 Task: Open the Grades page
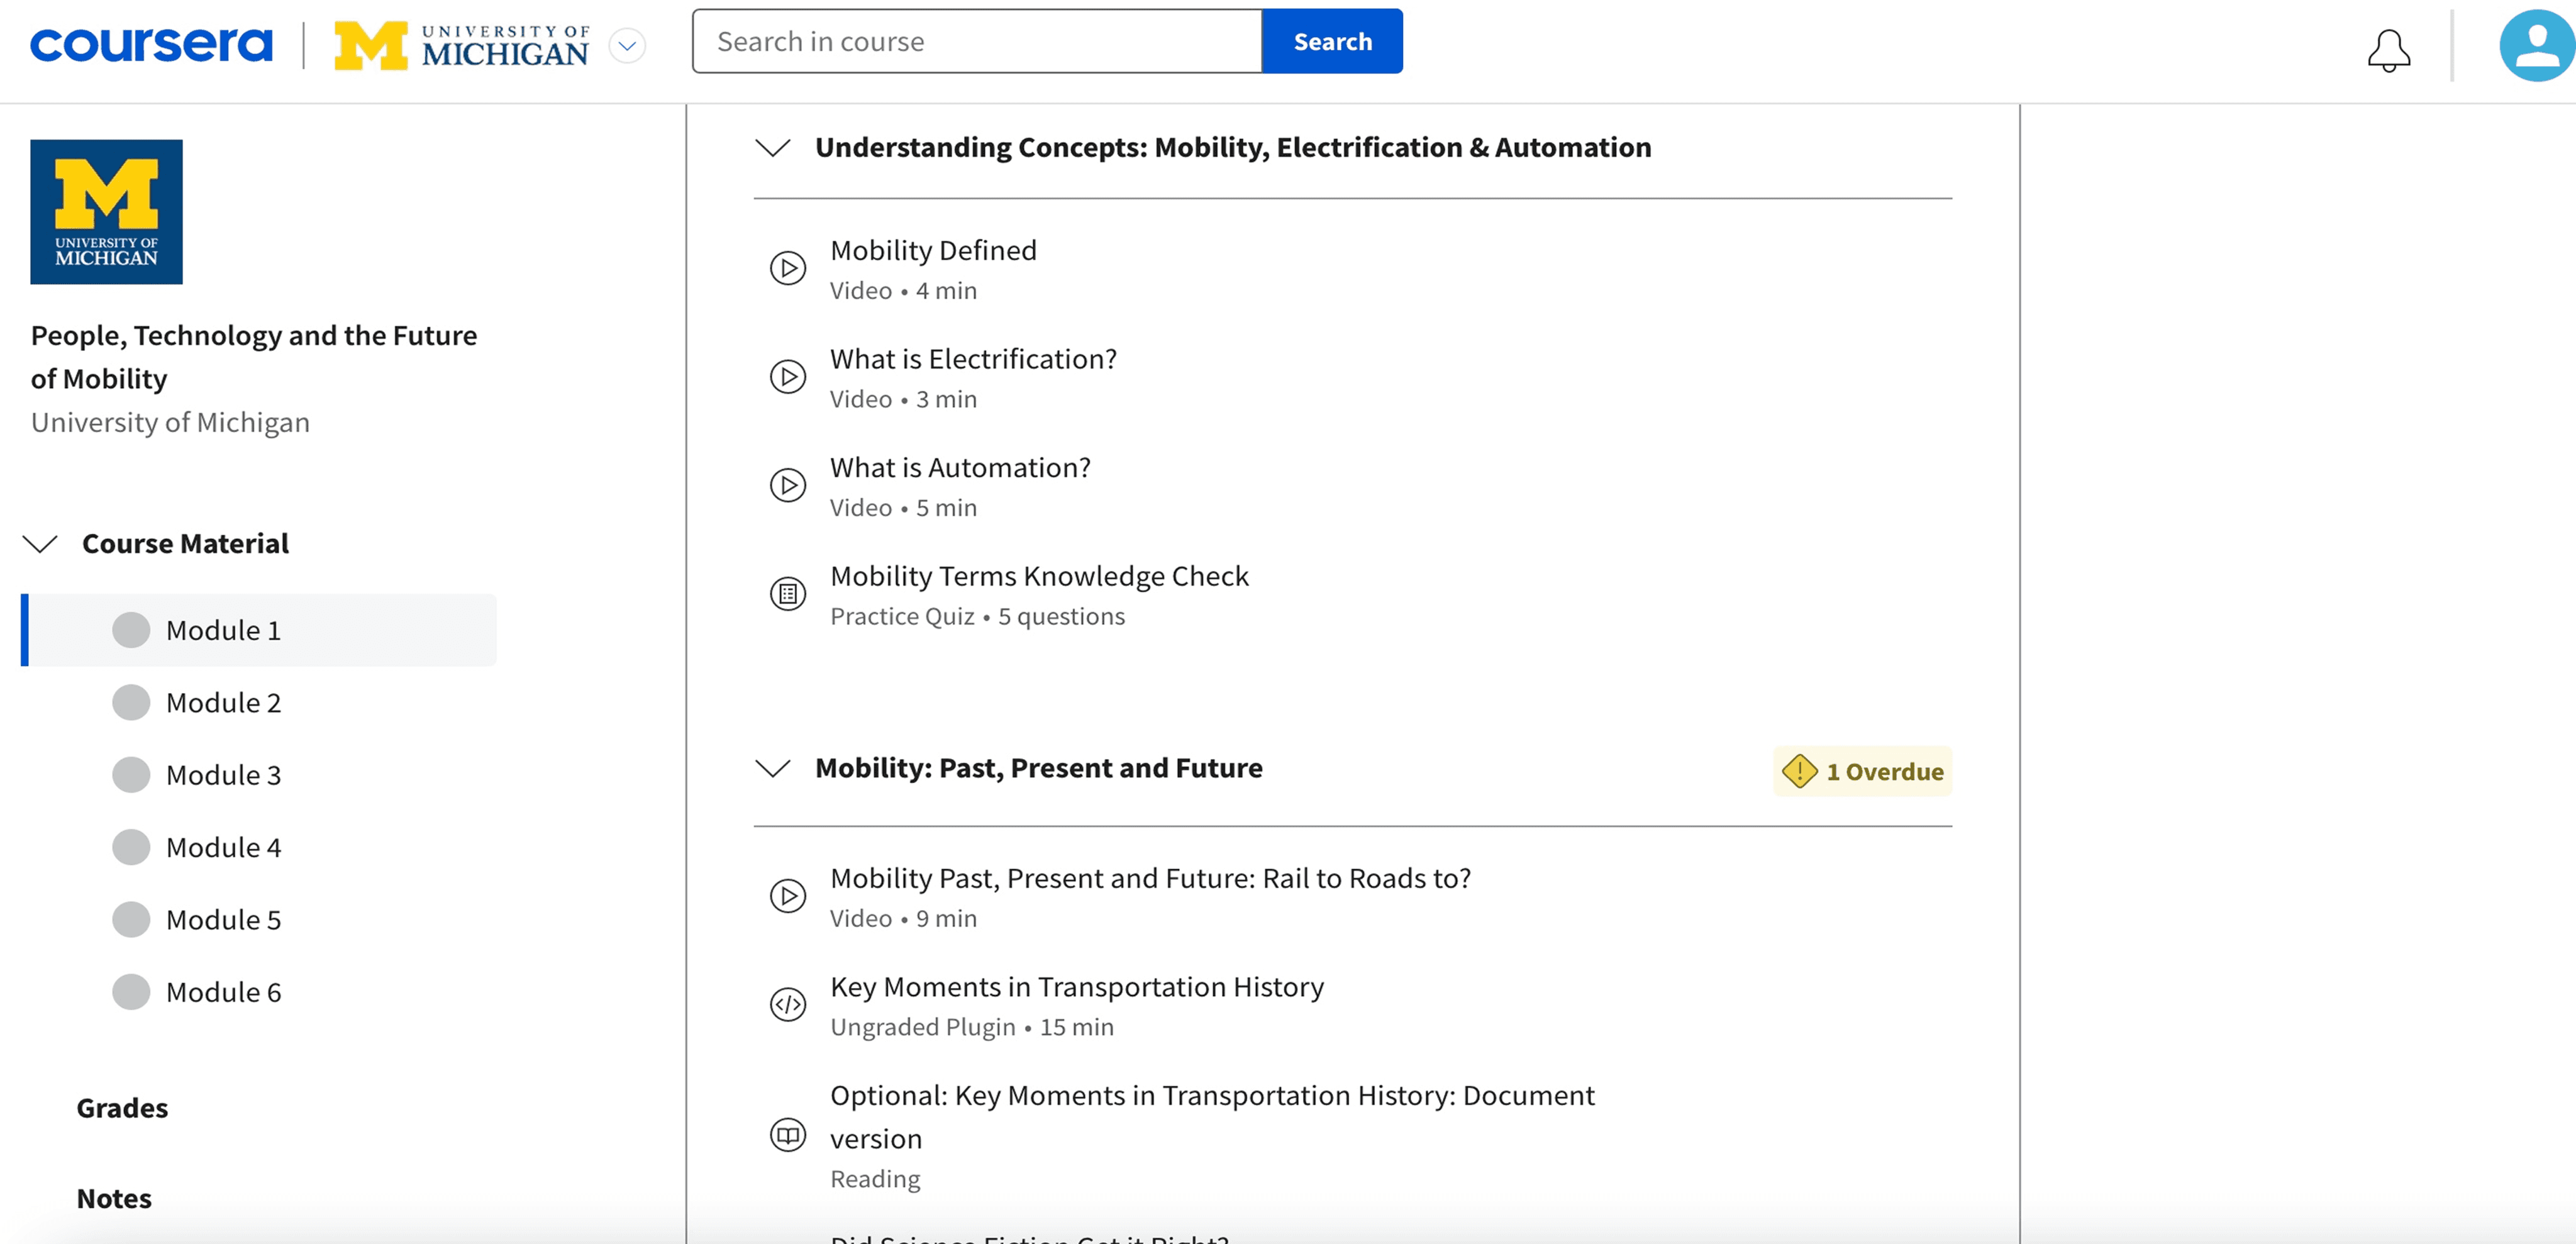tap(122, 1108)
